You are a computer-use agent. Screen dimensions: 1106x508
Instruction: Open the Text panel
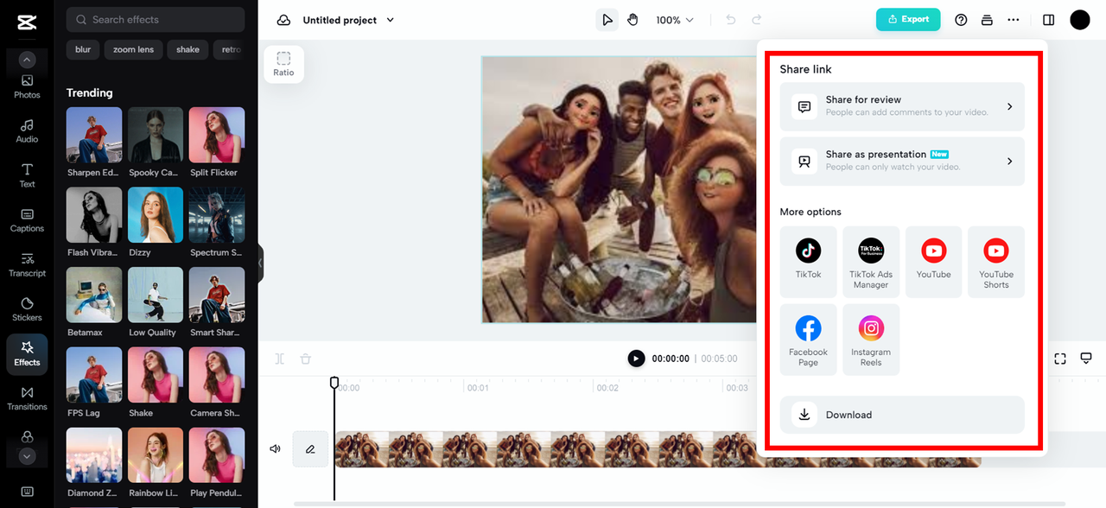point(27,175)
